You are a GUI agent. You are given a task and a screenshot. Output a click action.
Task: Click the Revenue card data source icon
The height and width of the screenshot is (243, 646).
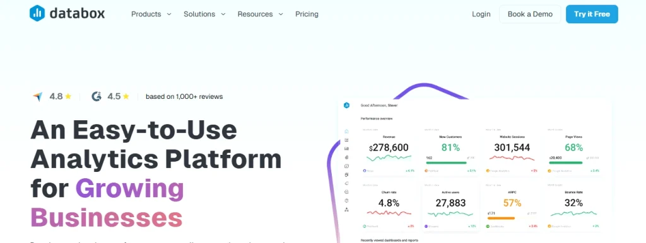365,170
